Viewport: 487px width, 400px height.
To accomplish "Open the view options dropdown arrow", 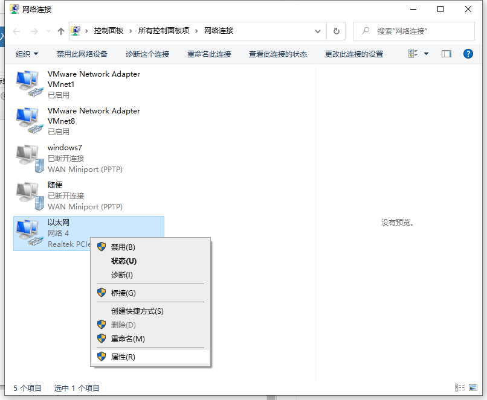I will 425,54.
